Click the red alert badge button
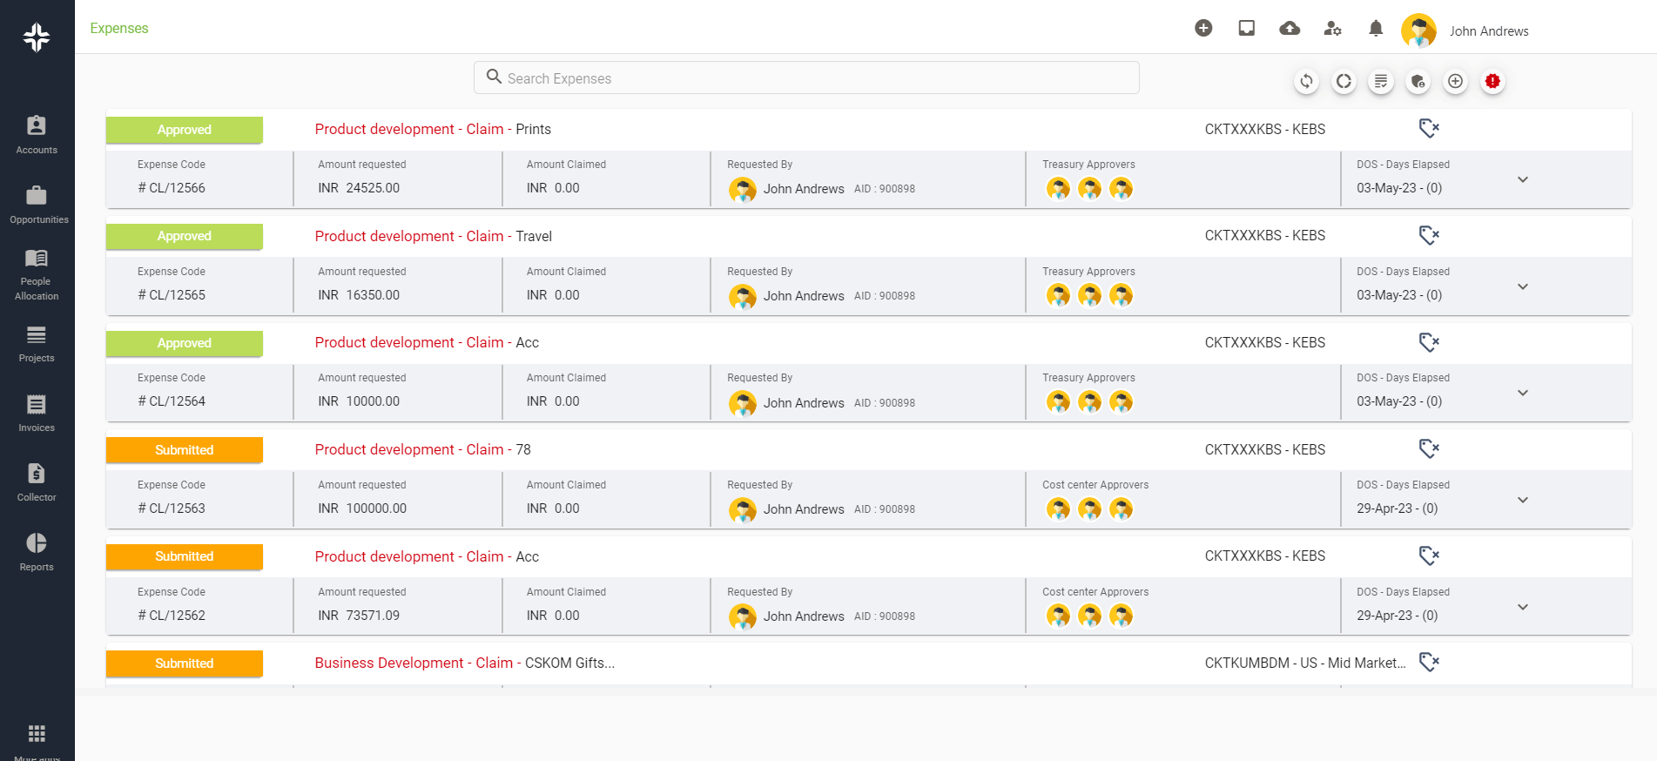The width and height of the screenshot is (1657, 761). pyautogui.click(x=1492, y=81)
